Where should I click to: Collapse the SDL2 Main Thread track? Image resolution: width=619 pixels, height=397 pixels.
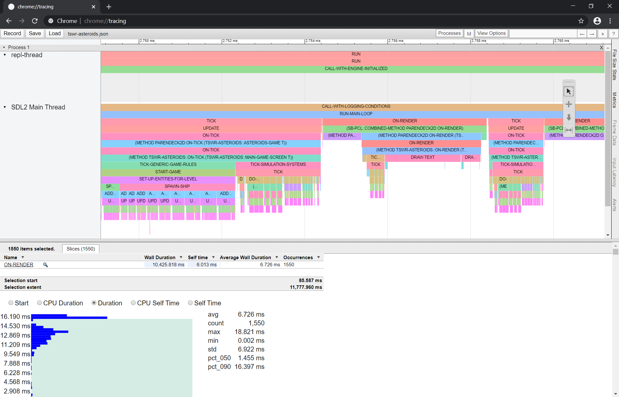coord(5,107)
